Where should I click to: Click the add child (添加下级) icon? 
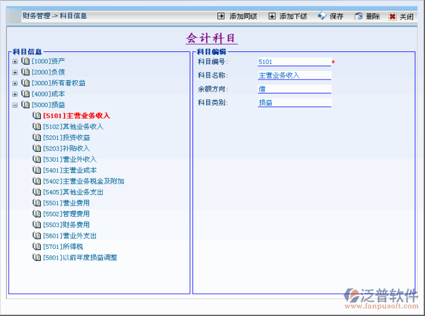271,16
